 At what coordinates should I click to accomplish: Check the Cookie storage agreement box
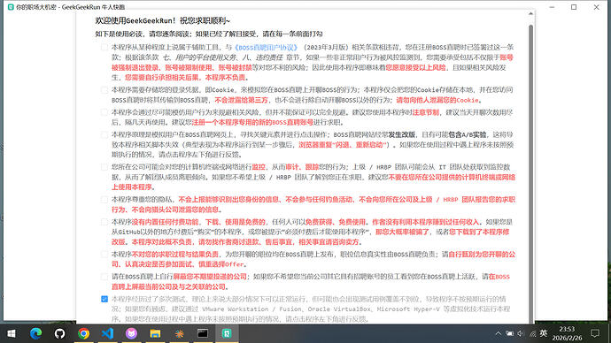point(104,90)
